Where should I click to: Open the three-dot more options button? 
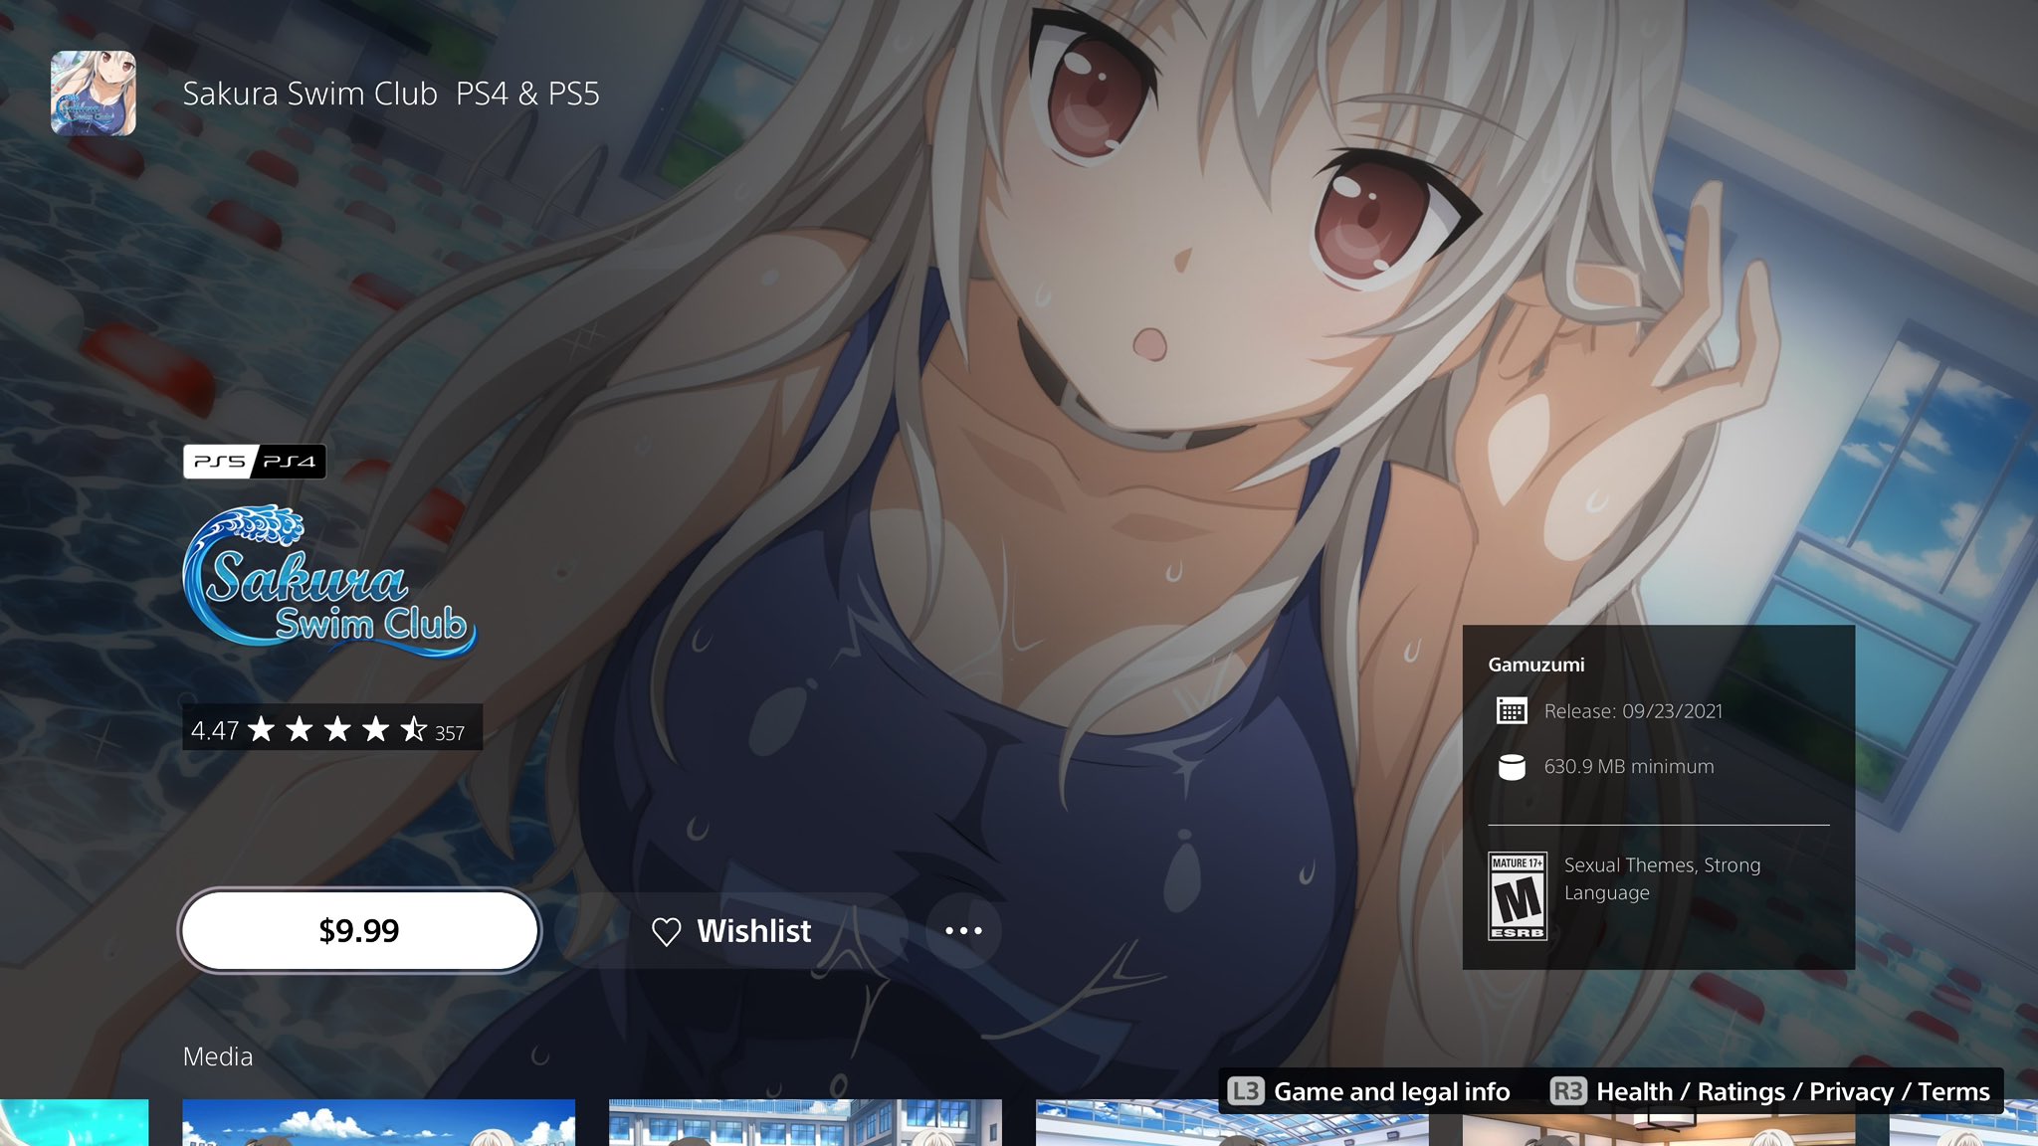click(x=962, y=931)
